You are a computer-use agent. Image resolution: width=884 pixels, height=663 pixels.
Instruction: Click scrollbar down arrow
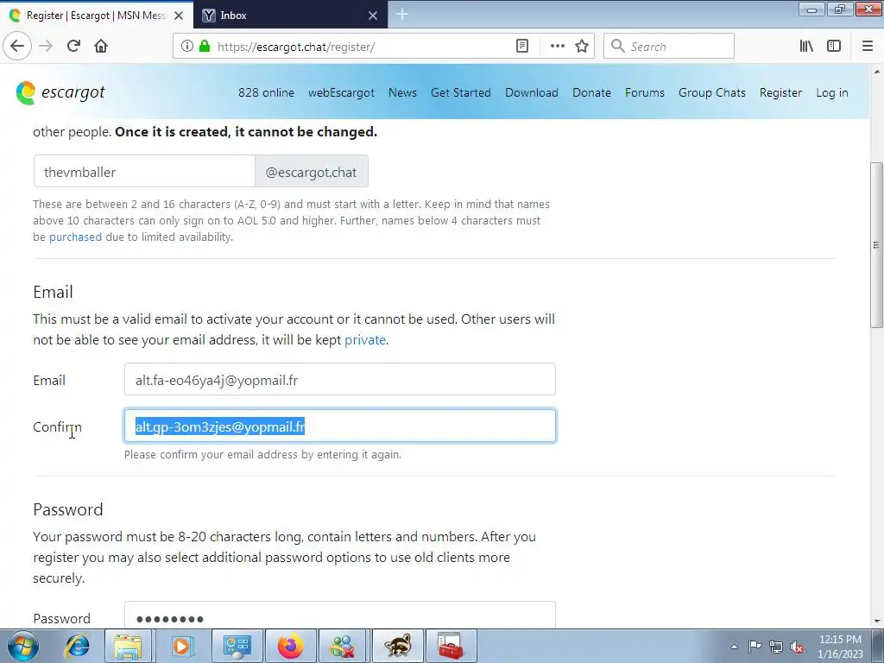[x=877, y=622]
